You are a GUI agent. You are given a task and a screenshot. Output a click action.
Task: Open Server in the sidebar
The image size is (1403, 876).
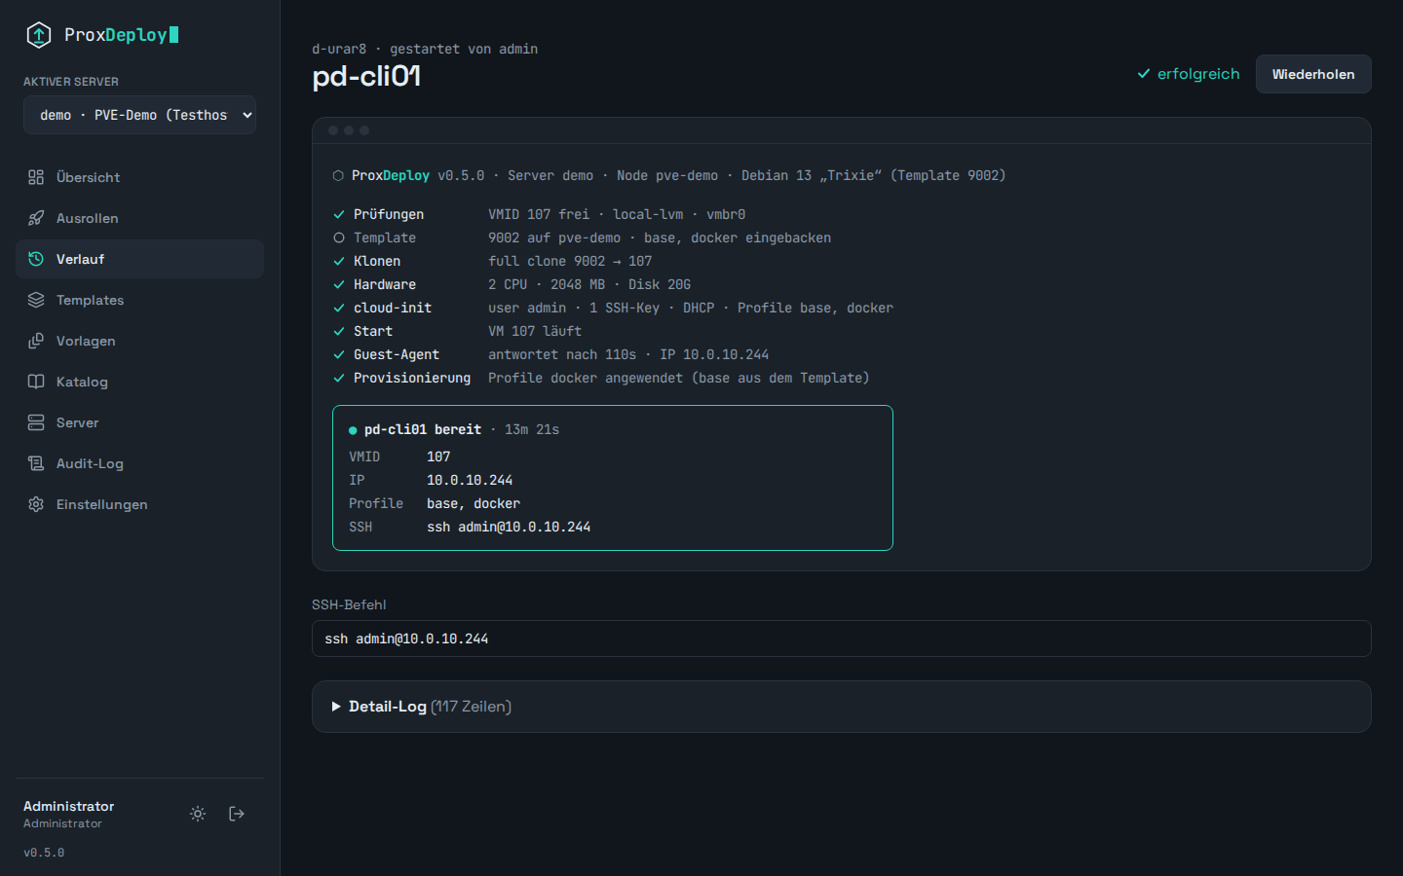(139, 422)
